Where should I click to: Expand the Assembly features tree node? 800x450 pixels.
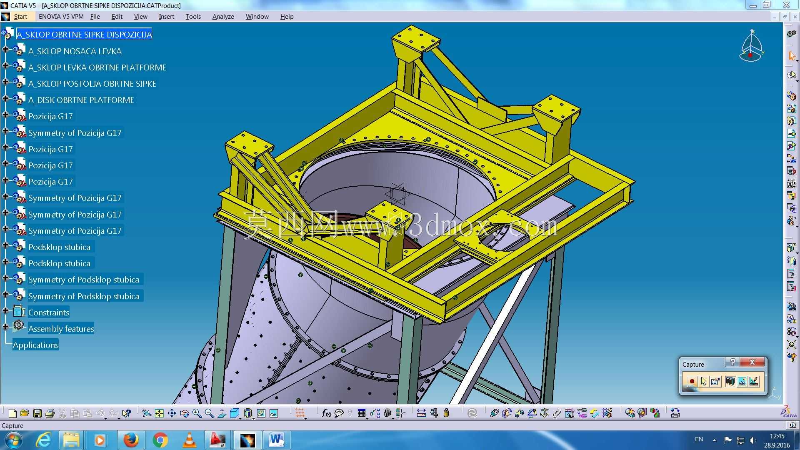tap(5, 327)
